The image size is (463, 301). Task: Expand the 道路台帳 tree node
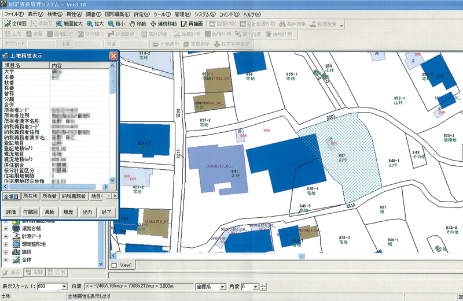pyautogui.click(x=6, y=228)
